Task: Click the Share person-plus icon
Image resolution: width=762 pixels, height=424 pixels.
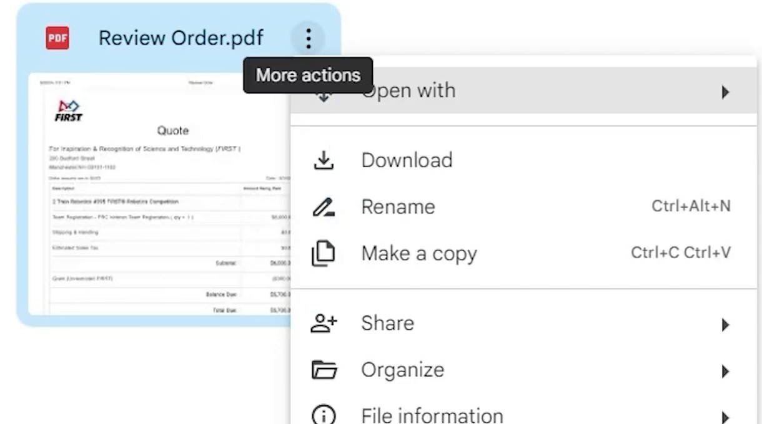Action: 324,323
